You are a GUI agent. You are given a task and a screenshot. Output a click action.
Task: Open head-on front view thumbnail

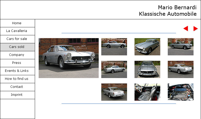pyautogui.click(x=147, y=69)
